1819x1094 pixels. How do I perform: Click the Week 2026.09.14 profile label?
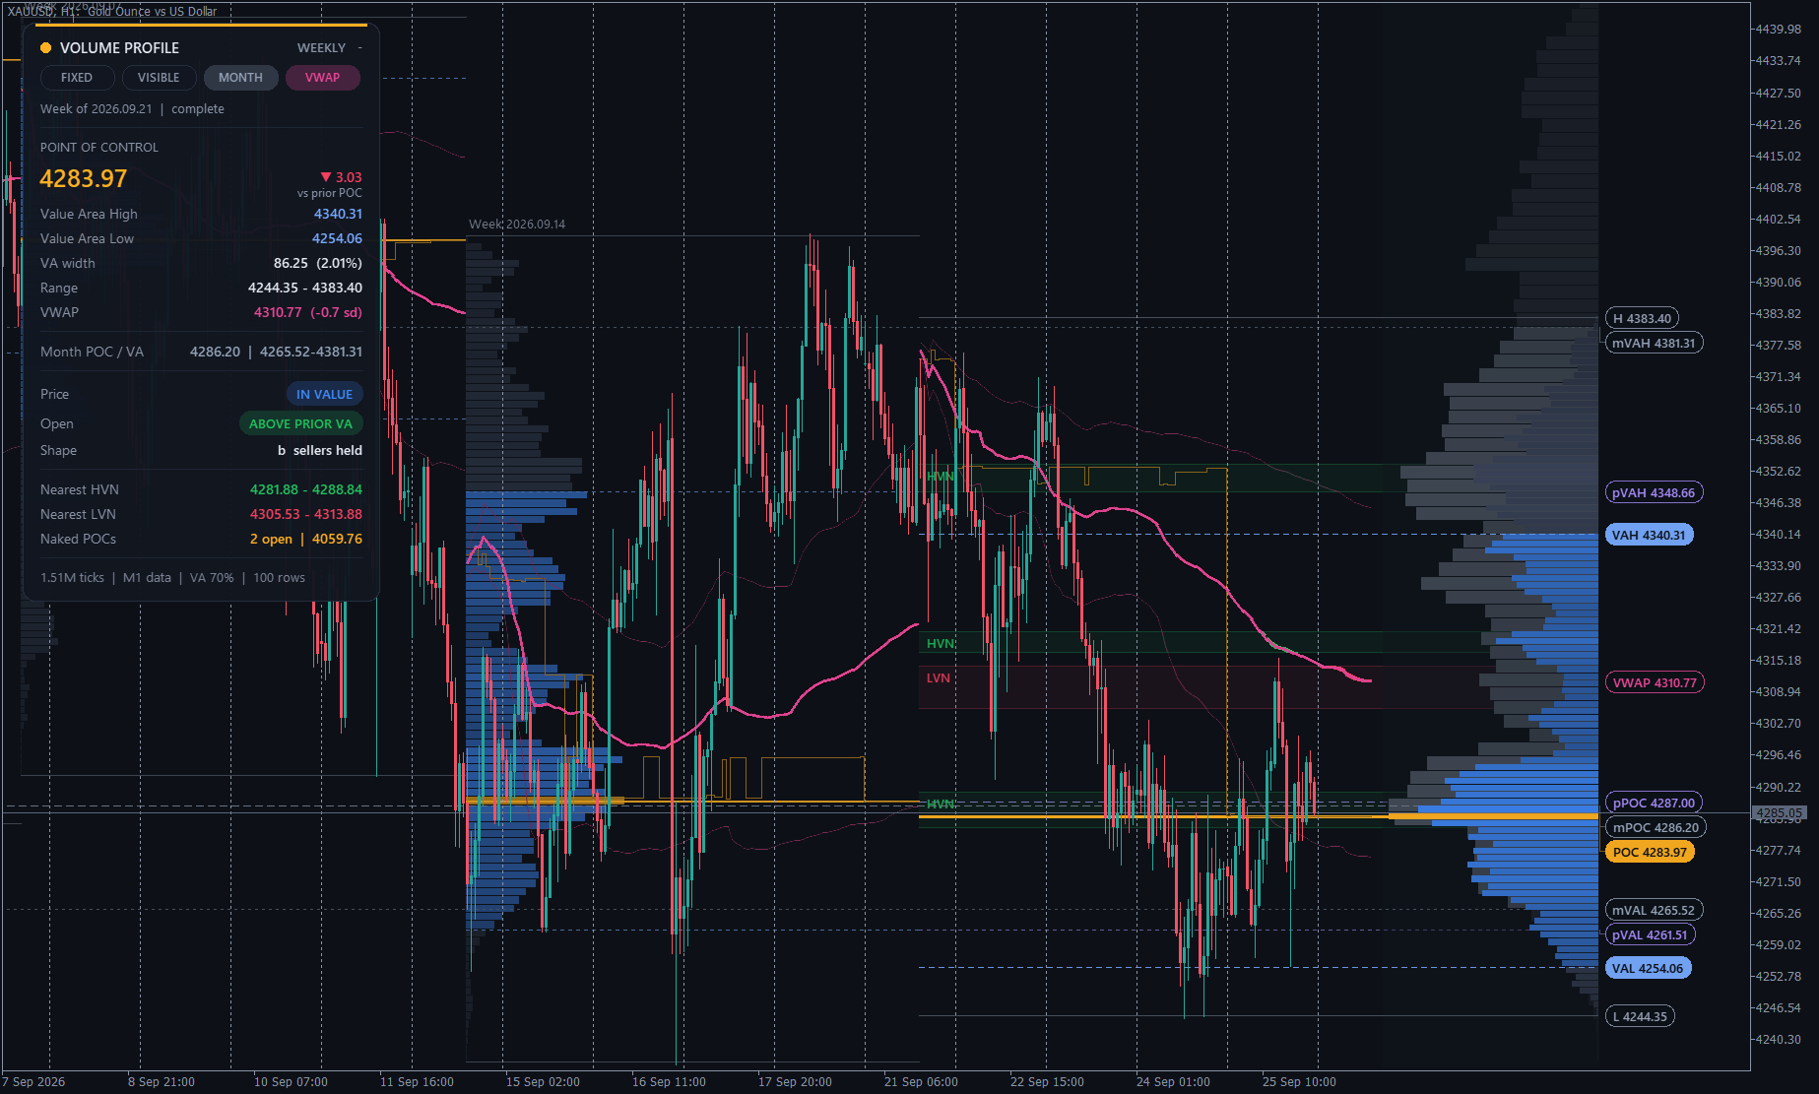[517, 224]
